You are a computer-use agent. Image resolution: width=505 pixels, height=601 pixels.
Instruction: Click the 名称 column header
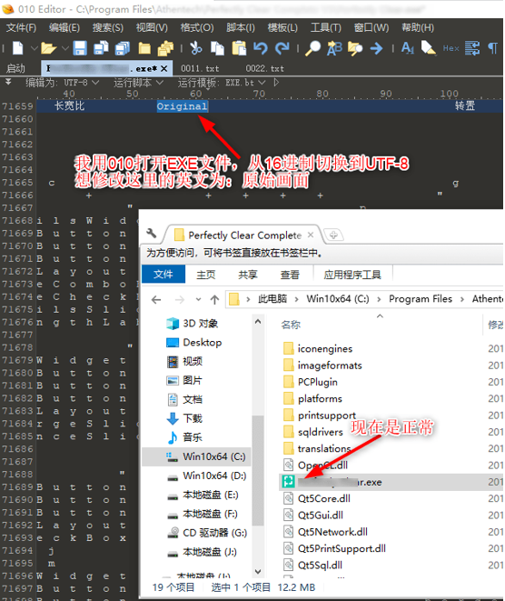[291, 325]
